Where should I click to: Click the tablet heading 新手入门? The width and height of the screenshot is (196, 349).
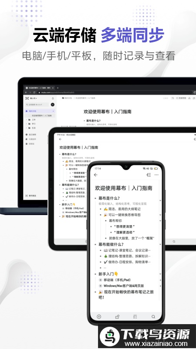pos(69,204)
